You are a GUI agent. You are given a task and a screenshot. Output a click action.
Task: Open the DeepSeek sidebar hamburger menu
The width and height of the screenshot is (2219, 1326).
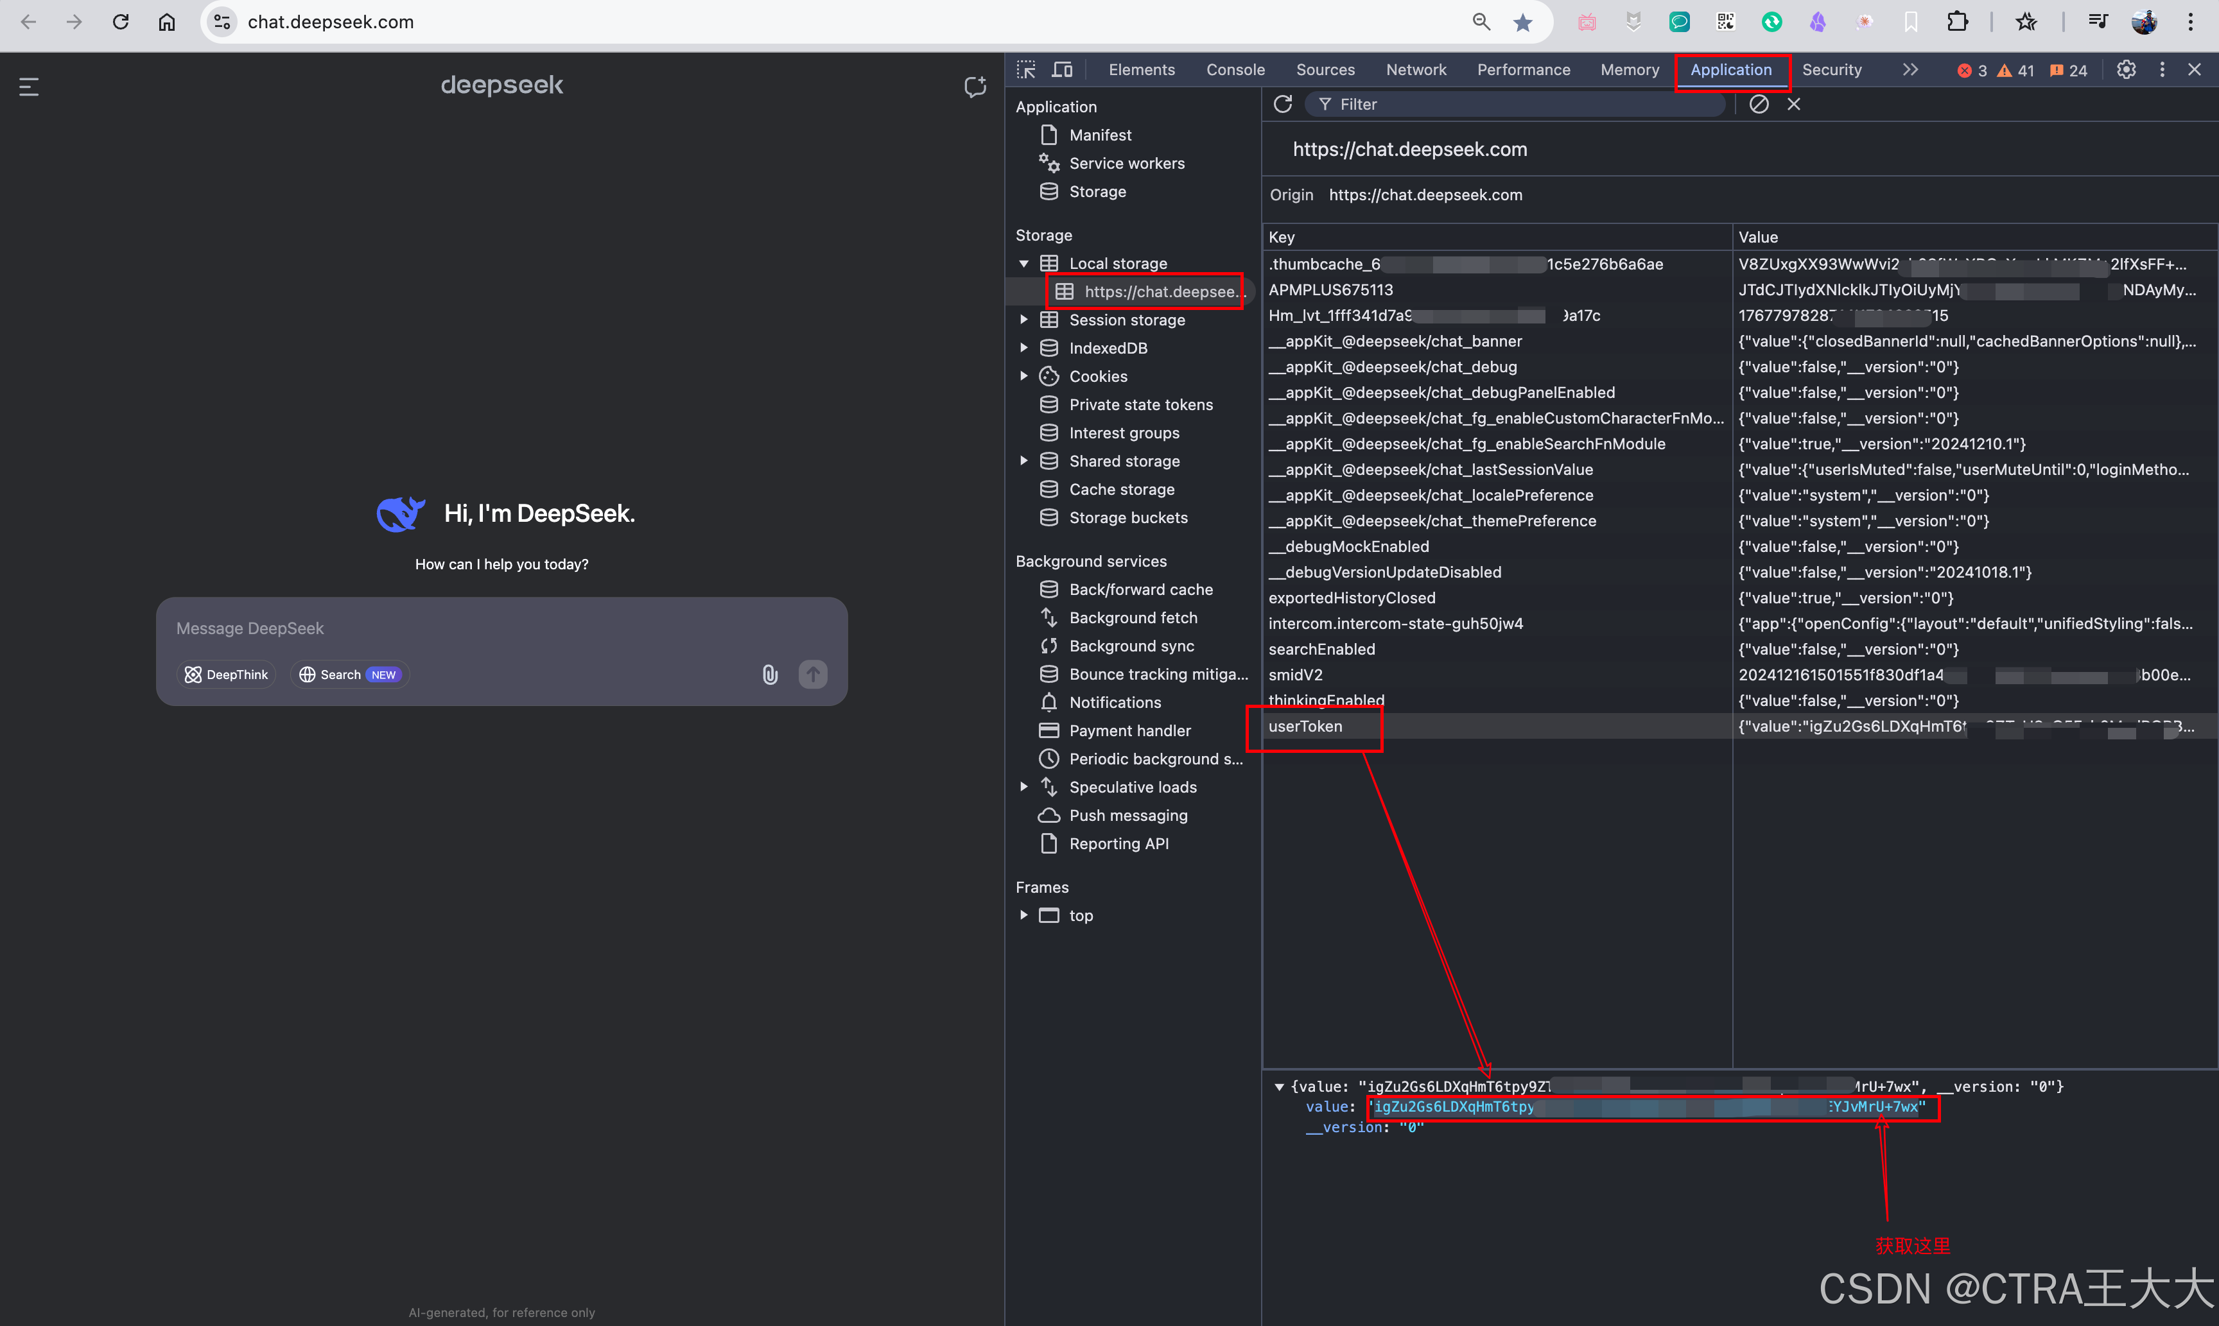click(x=29, y=87)
